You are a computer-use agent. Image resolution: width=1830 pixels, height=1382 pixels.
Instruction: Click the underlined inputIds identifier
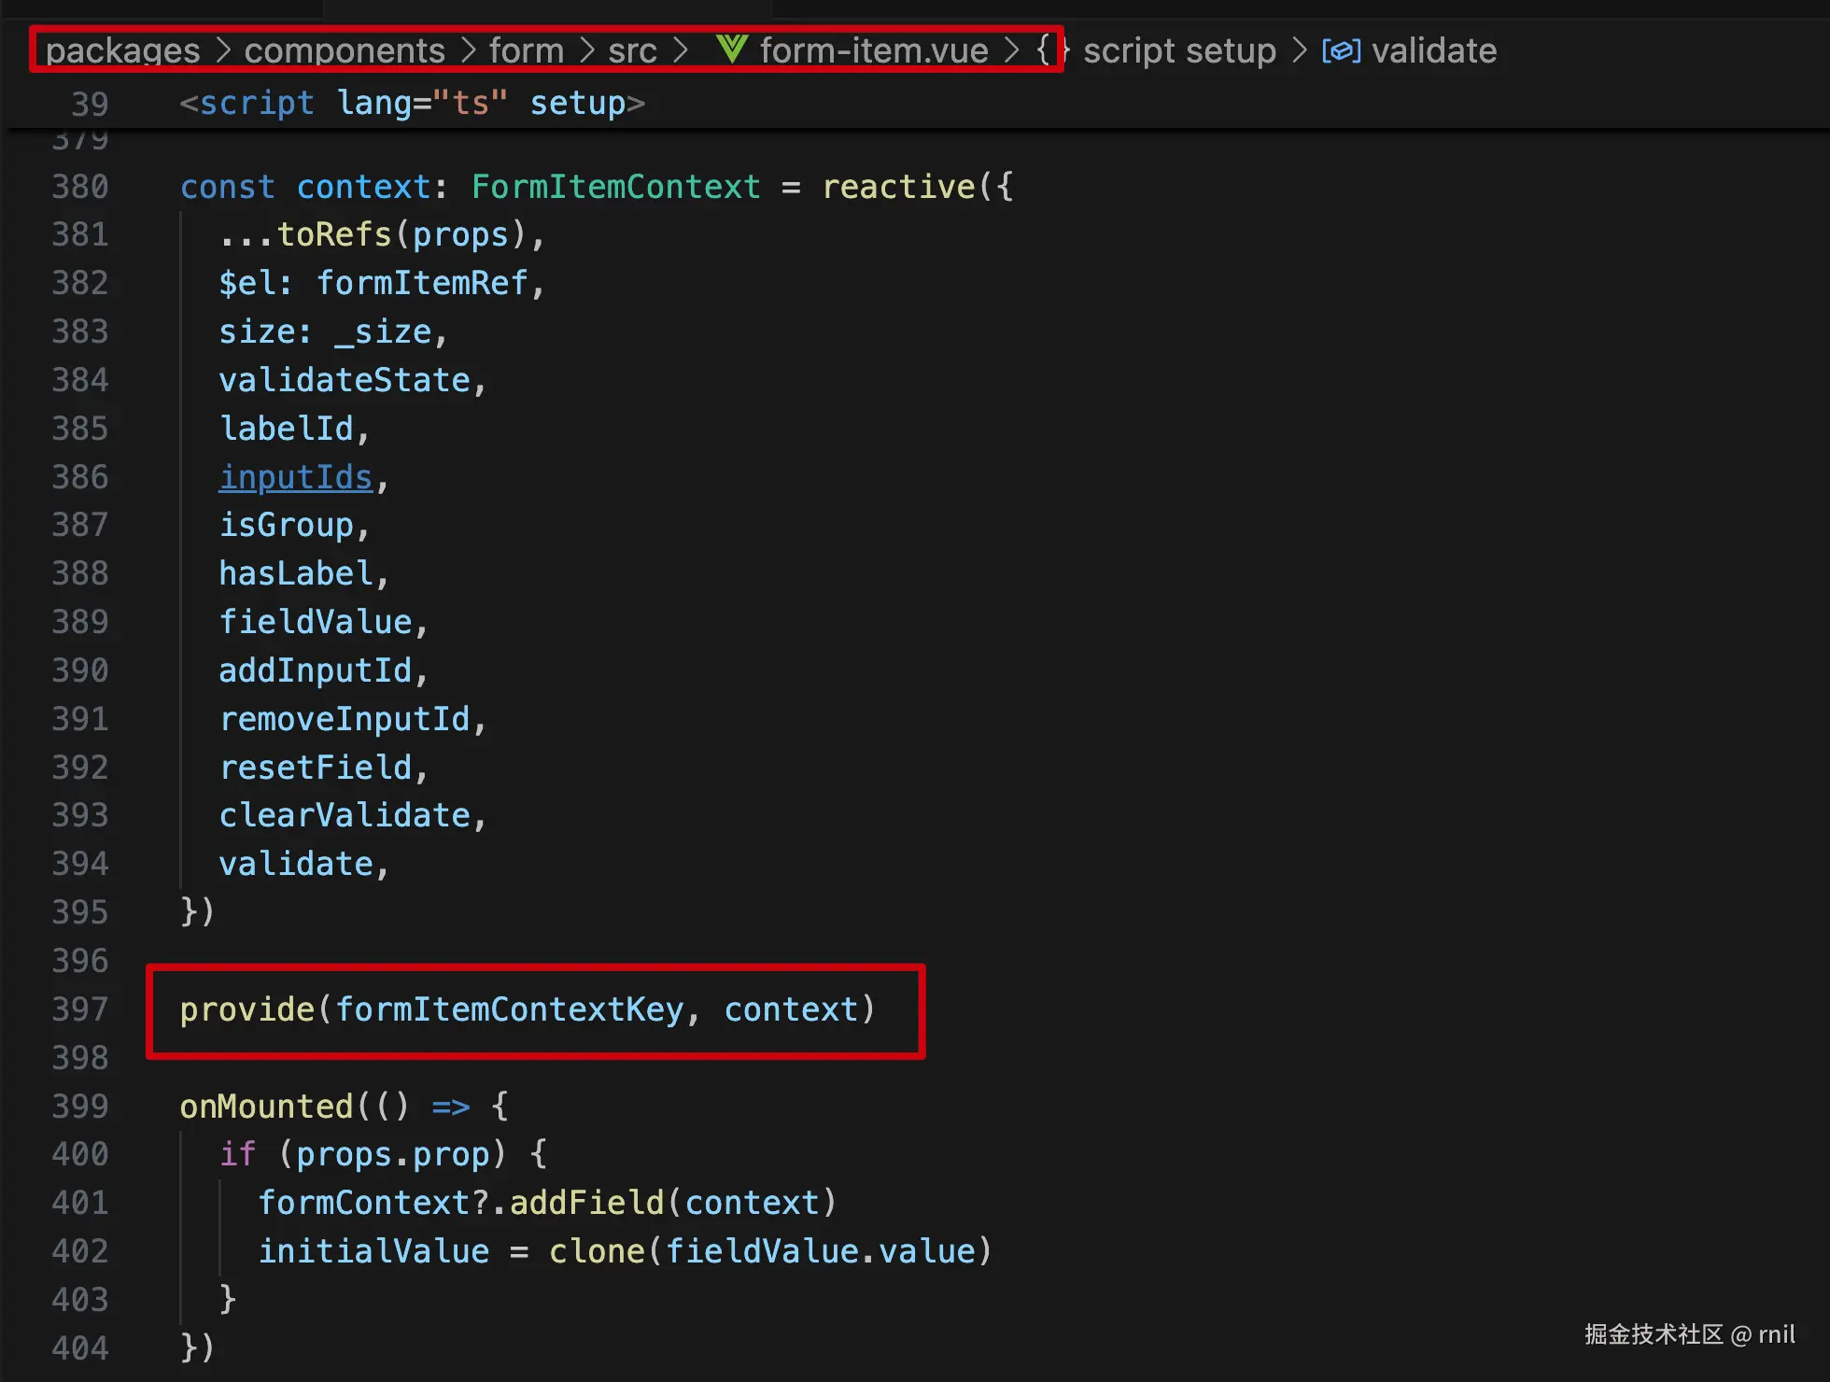[x=295, y=477]
